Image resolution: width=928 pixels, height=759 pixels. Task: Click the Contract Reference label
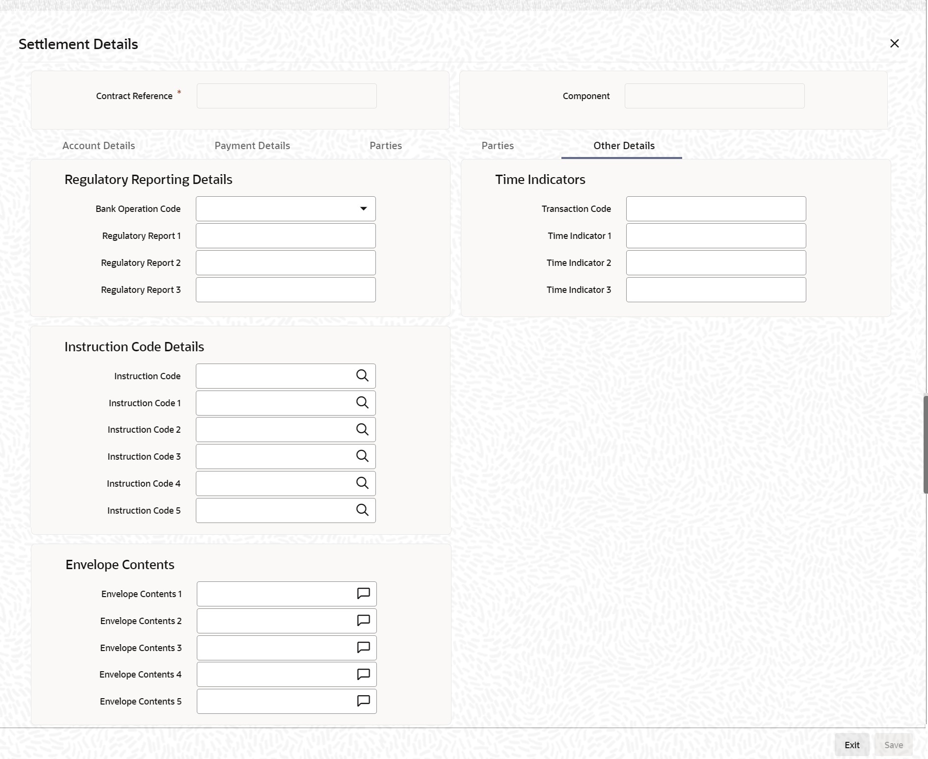pyautogui.click(x=134, y=96)
